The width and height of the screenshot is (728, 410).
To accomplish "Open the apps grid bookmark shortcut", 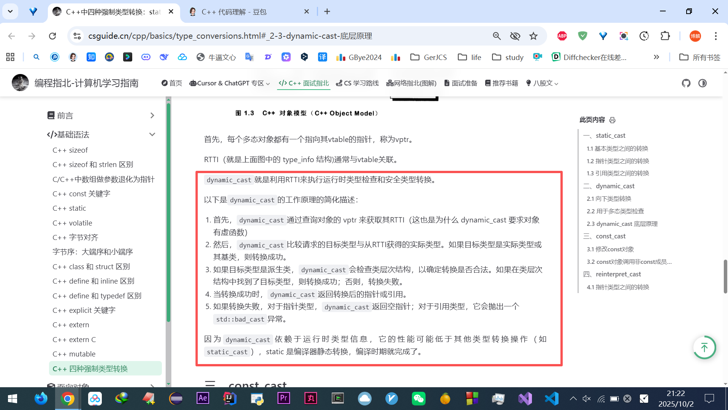I will 10,57.
